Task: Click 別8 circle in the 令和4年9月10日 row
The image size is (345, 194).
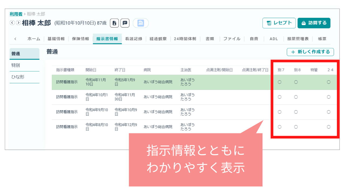Action: click(296, 112)
